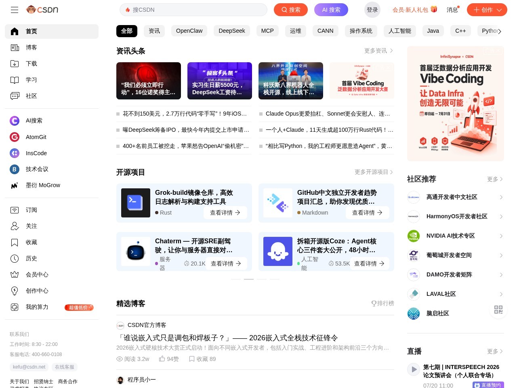
Task: Click the AI搜索 sidebar icon
Action: (x=15, y=120)
